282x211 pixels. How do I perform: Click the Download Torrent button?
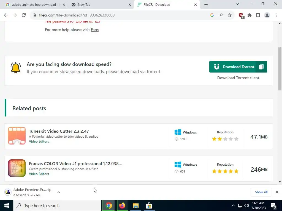pos(238,67)
